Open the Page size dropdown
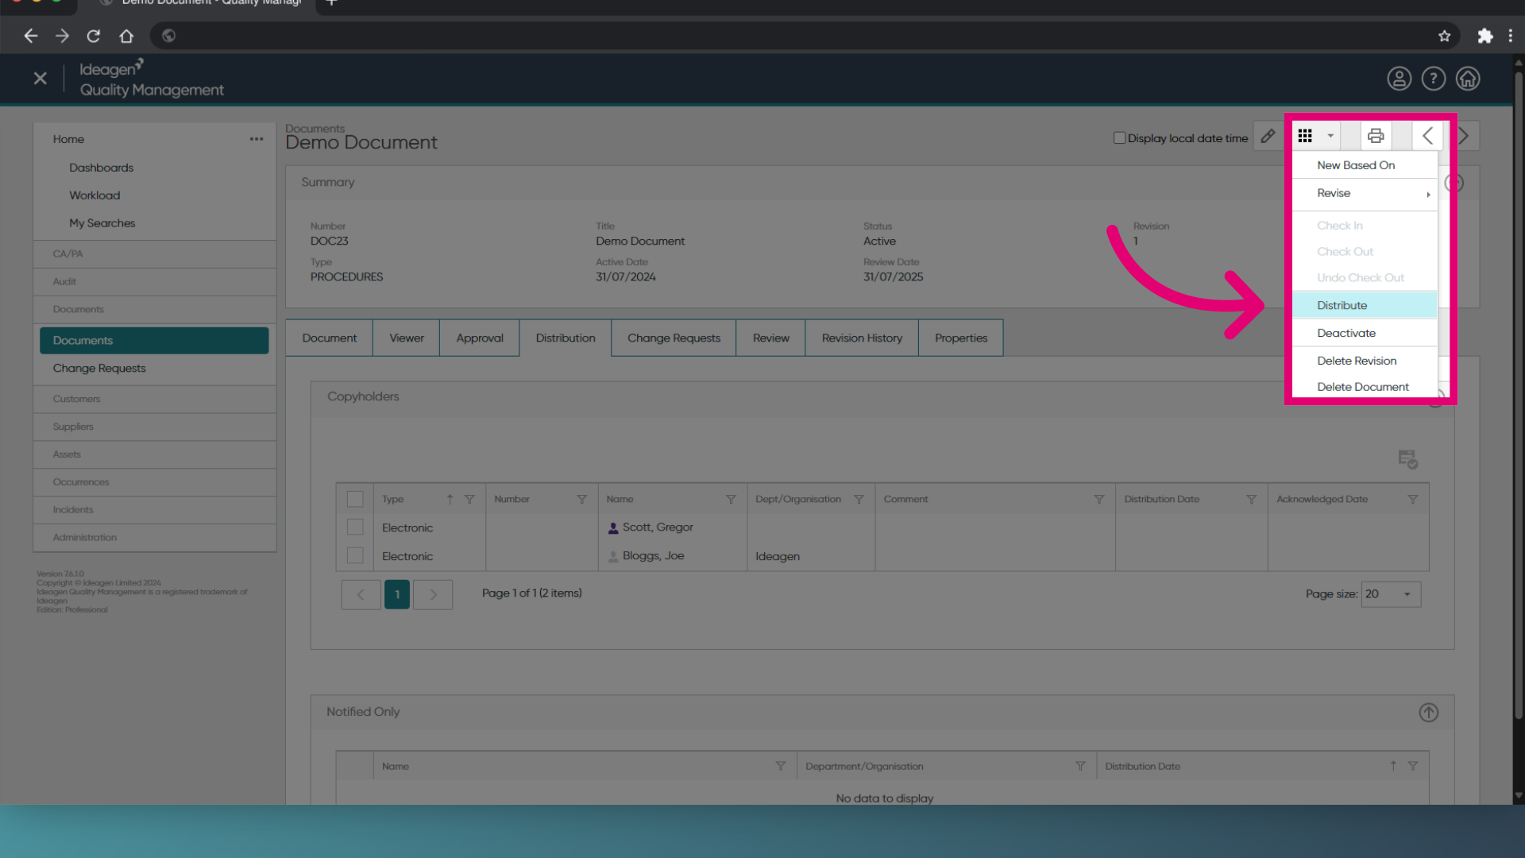This screenshot has width=1525, height=858. (x=1391, y=594)
